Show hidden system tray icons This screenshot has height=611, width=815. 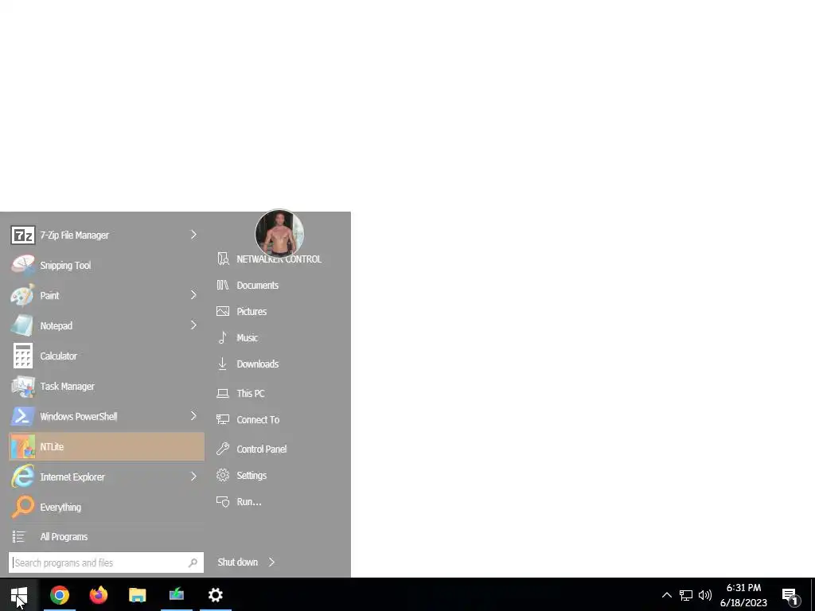tap(667, 595)
